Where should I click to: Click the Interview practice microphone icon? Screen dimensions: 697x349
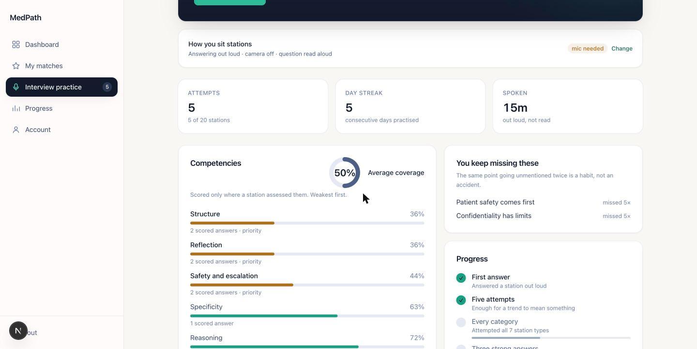[16, 87]
